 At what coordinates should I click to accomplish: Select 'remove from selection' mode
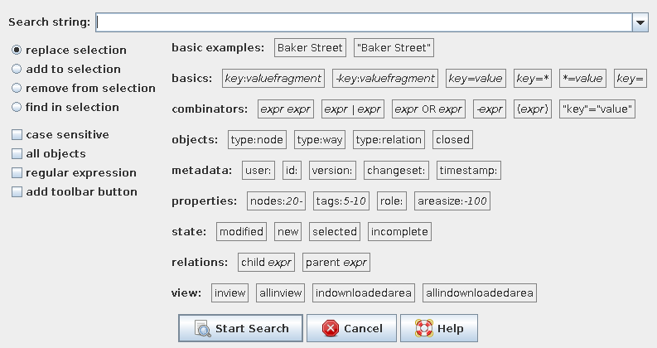click(17, 89)
